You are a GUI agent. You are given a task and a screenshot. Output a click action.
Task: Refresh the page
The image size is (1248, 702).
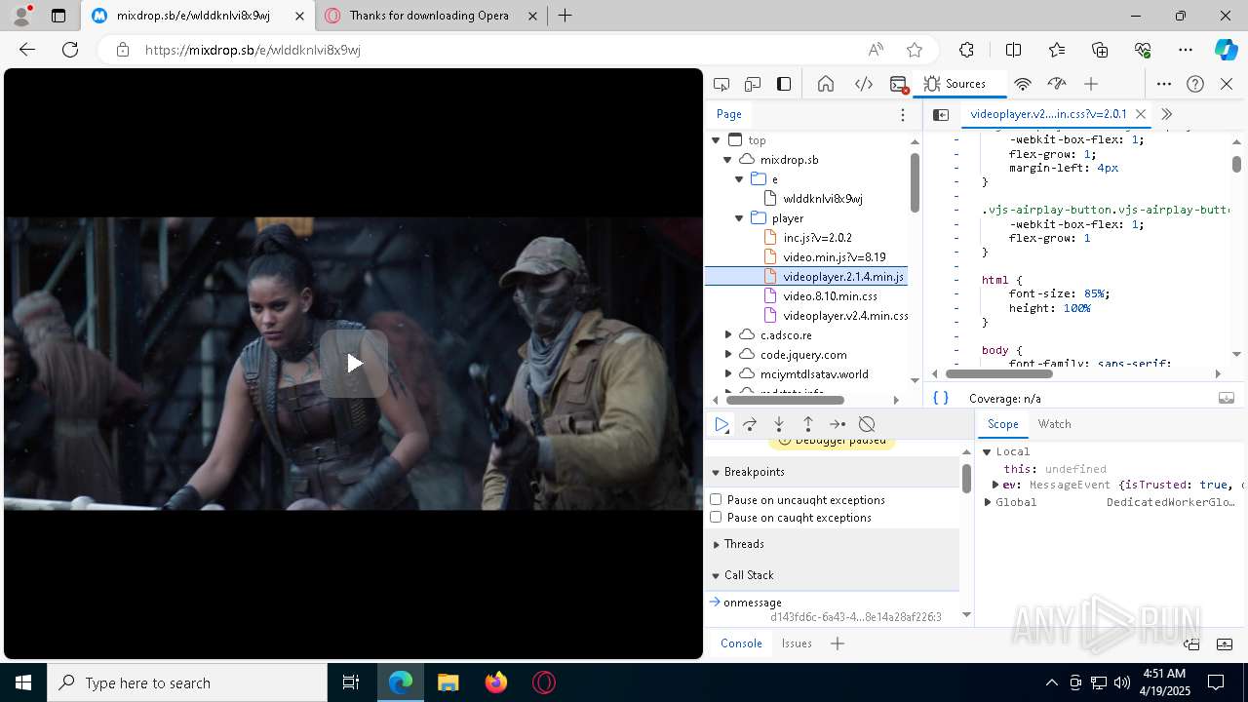(x=70, y=50)
